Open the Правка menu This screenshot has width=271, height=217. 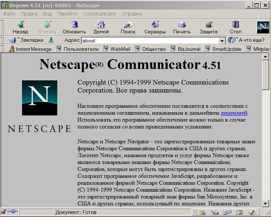point(29,14)
